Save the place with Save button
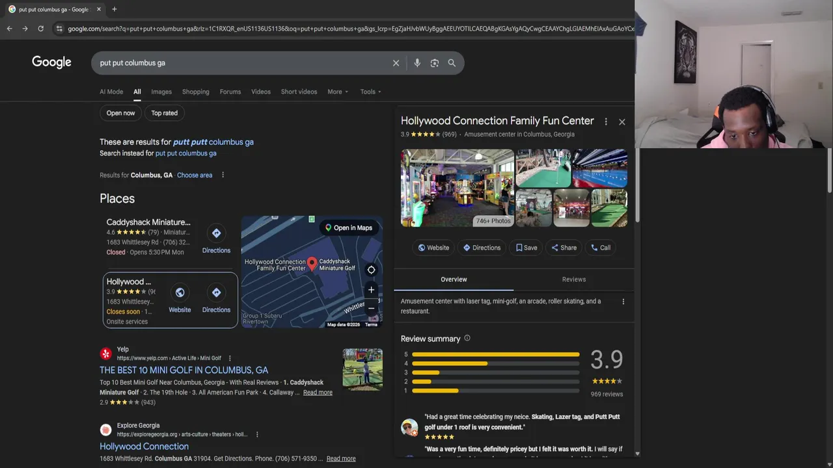833x468 pixels. point(526,248)
